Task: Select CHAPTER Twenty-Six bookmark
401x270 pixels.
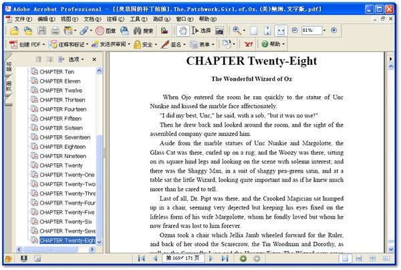Action: (65, 221)
